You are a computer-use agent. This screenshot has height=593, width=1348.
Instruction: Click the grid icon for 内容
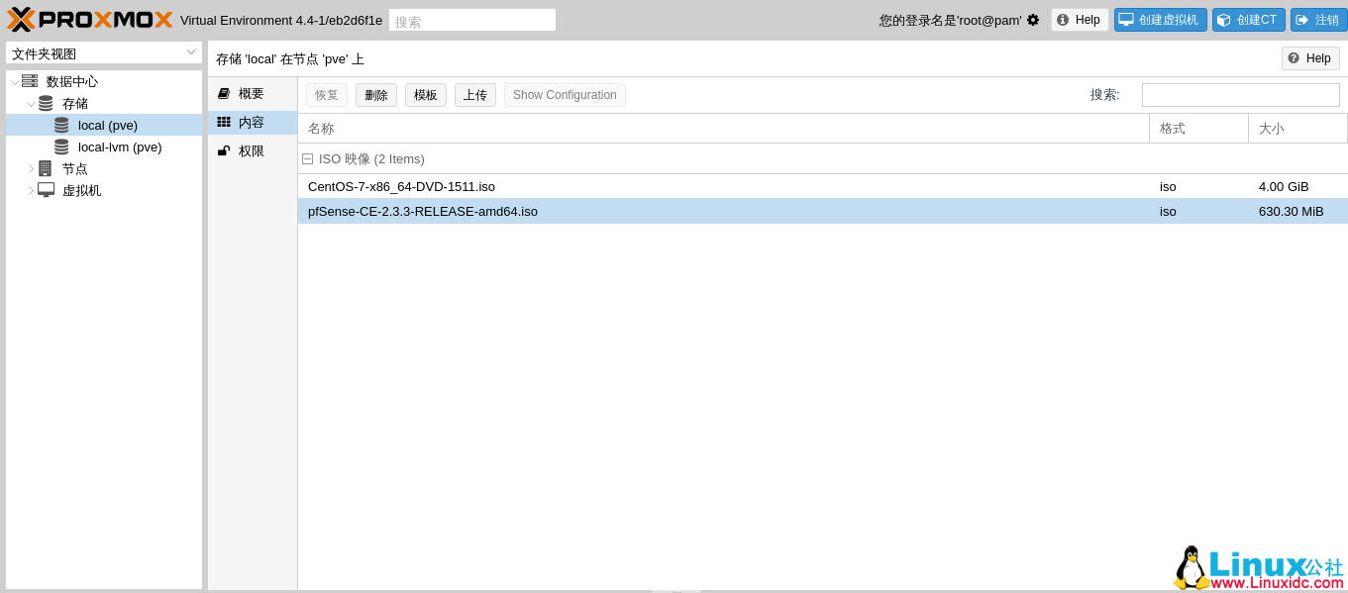[x=224, y=122]
